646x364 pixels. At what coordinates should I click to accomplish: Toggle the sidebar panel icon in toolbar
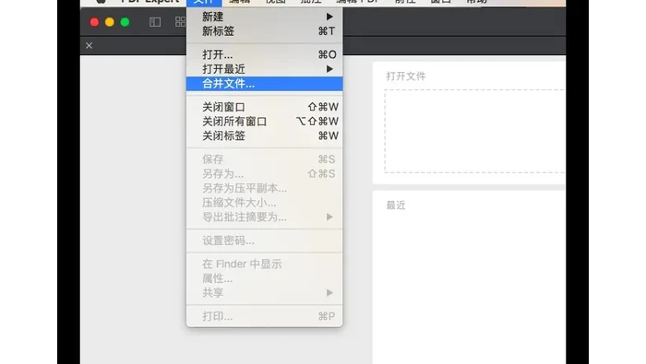point(155,22)
